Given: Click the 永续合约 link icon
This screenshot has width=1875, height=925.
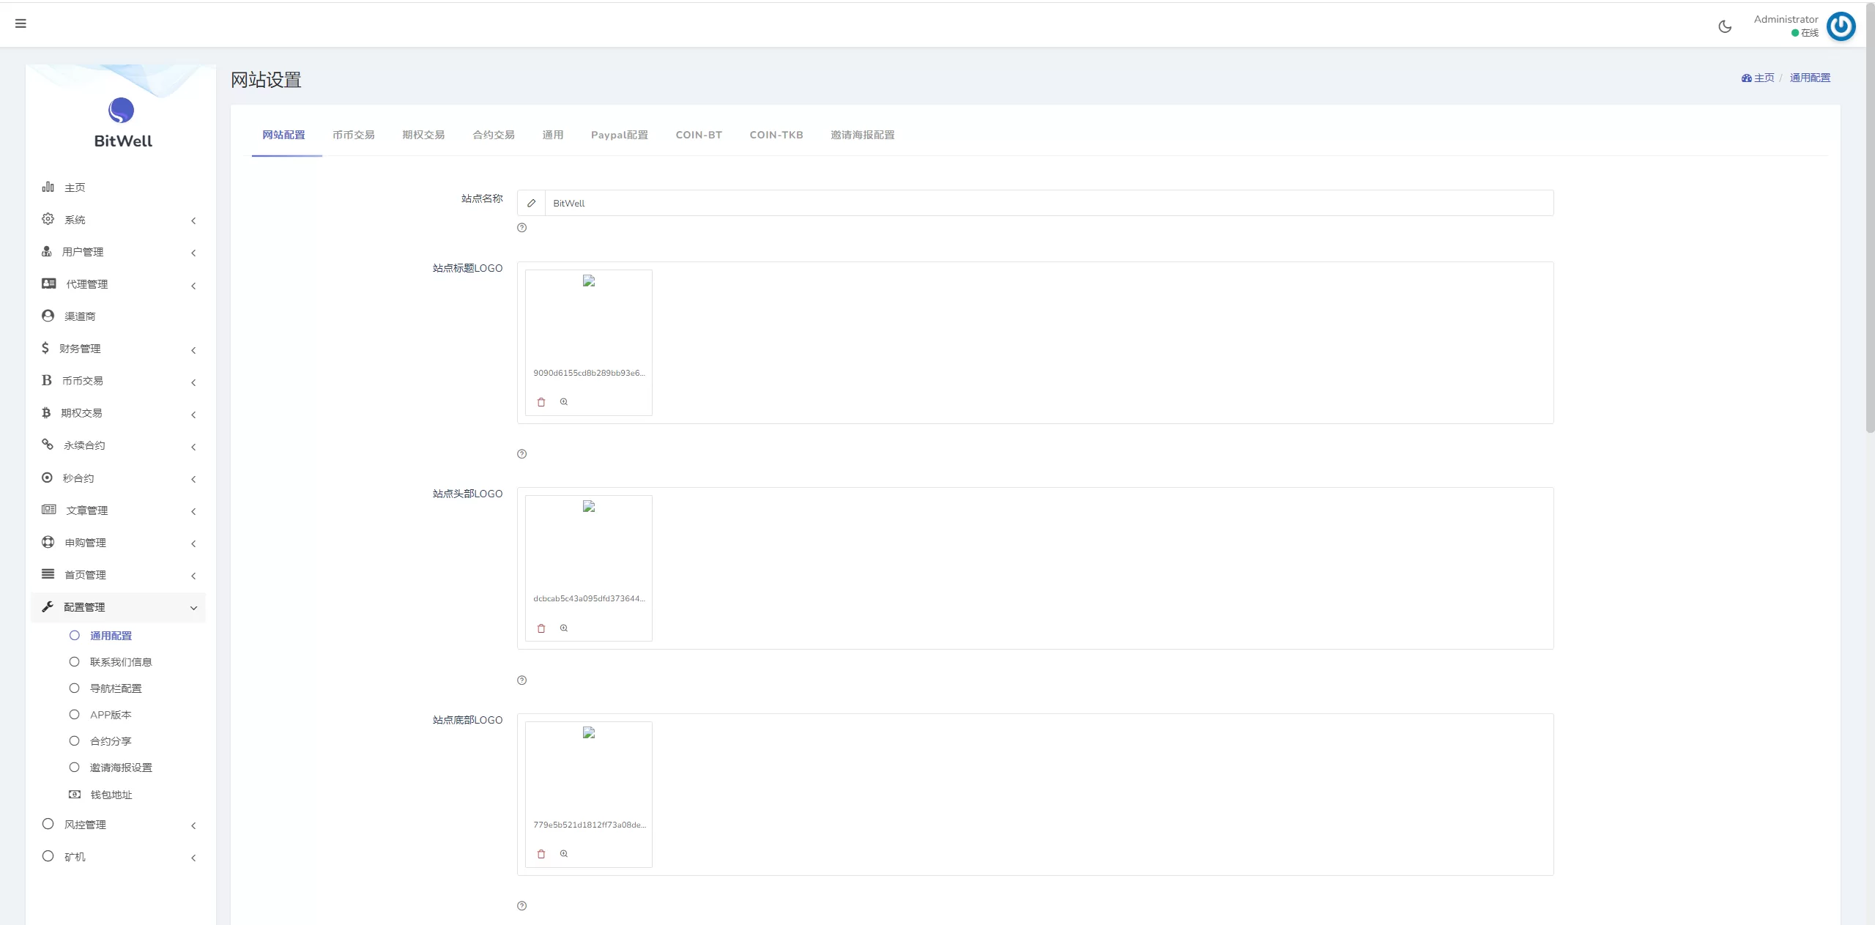Looking at the screenshot, I should point(48,445).
